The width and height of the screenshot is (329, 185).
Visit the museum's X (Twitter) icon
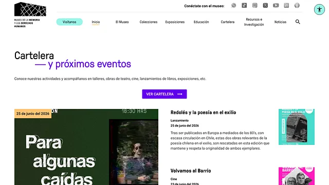(265, 6)
